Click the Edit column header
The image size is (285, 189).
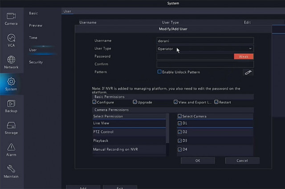coord(247,22)
